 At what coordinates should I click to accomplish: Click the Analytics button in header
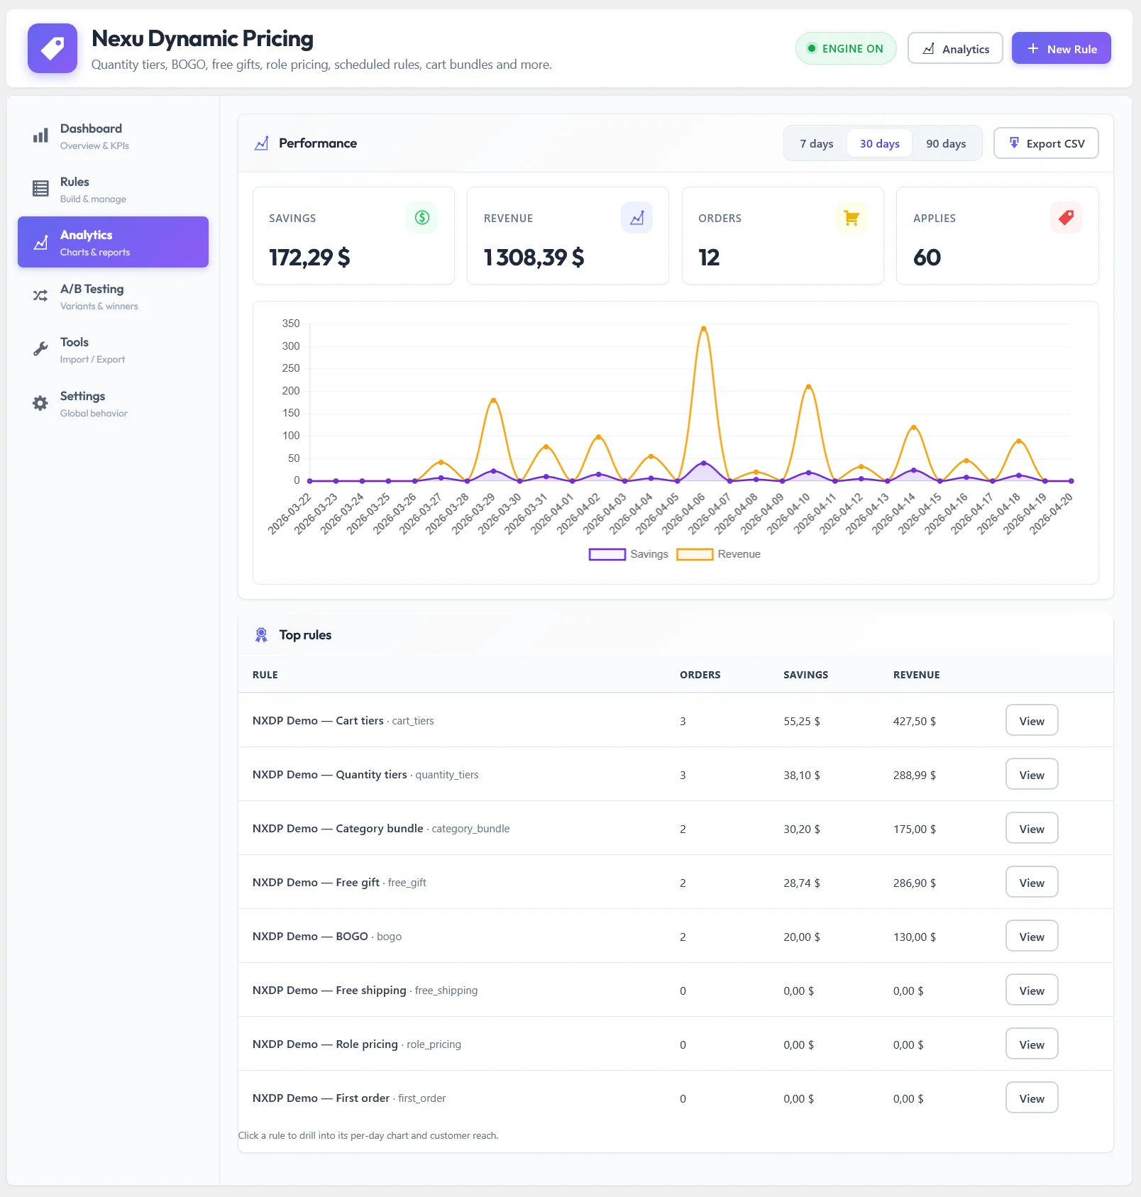[x=955, y=48]
